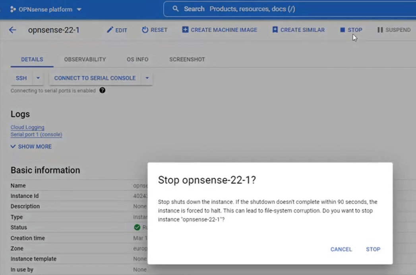
Task: Open the SSH options dropdown arrow
Action: 38,78
